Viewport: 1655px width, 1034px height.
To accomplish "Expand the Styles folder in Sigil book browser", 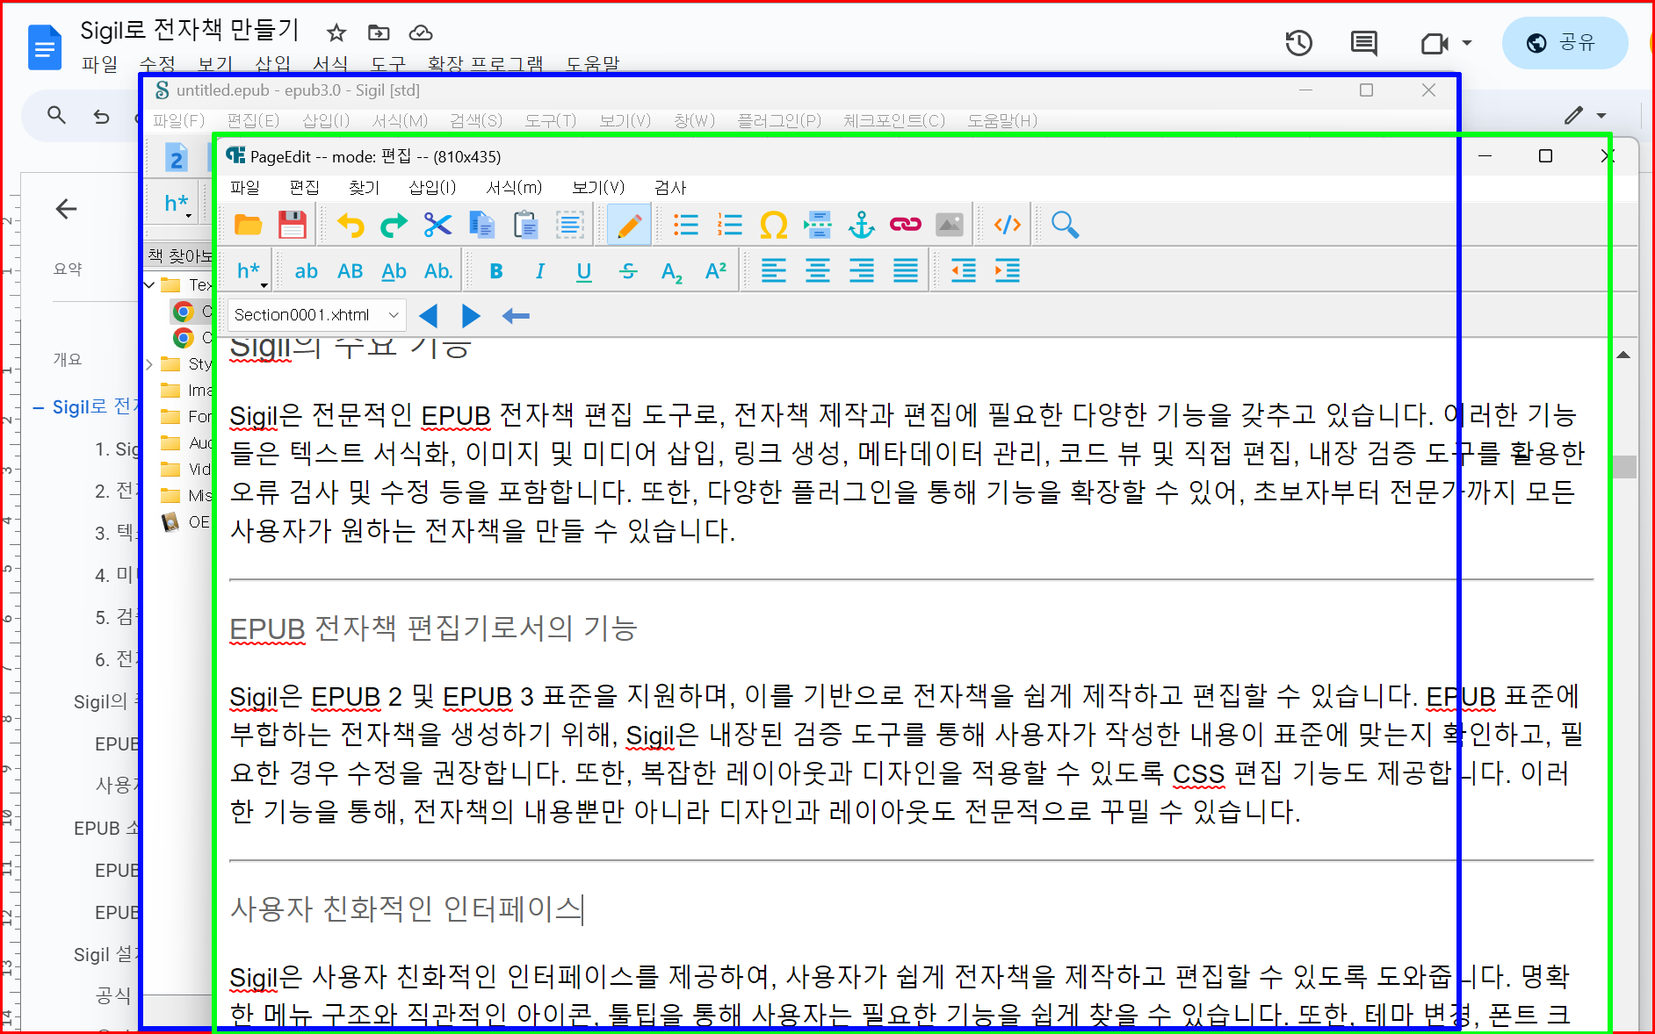I will [x=149, y=364].
